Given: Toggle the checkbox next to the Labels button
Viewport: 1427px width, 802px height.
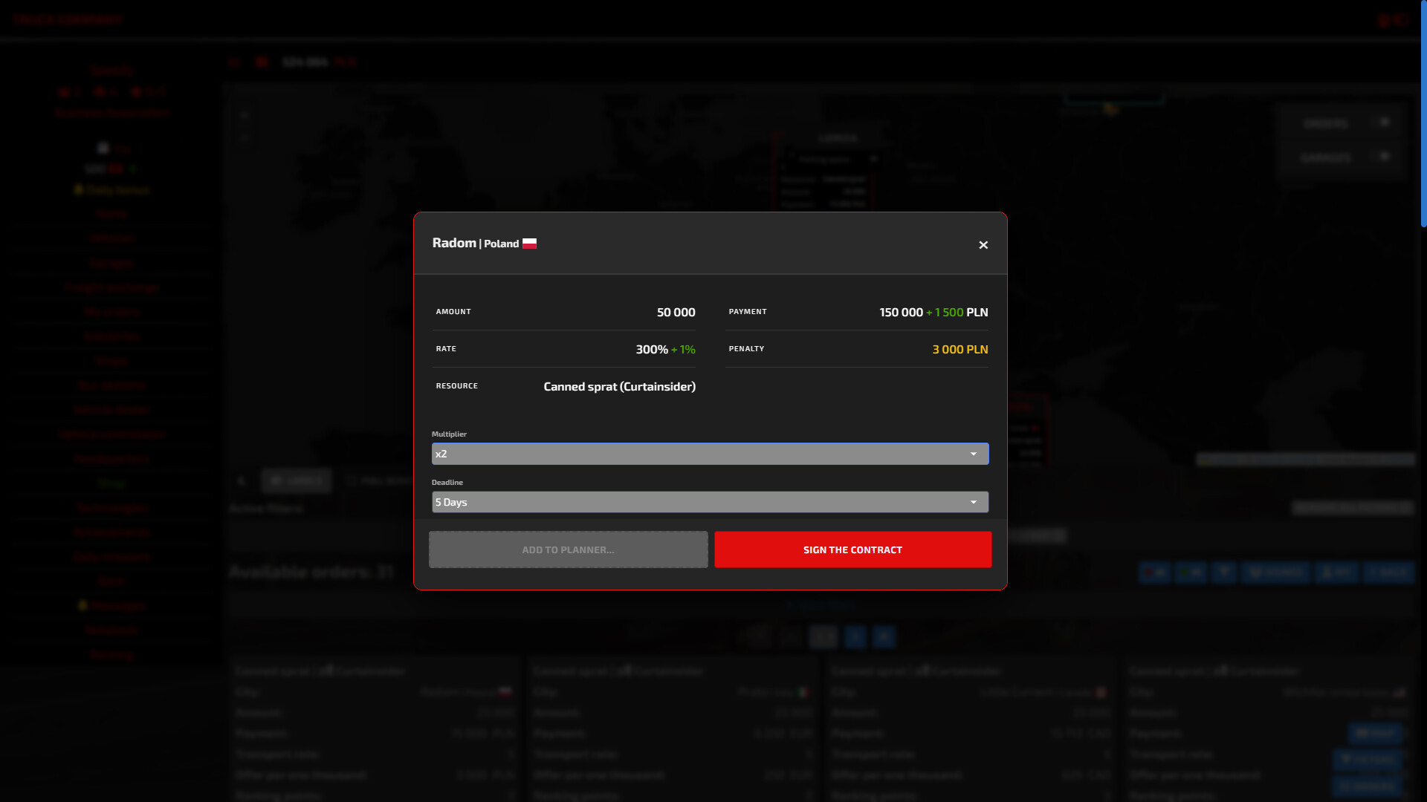Looking at the screenshot, I should click(351, 480).
